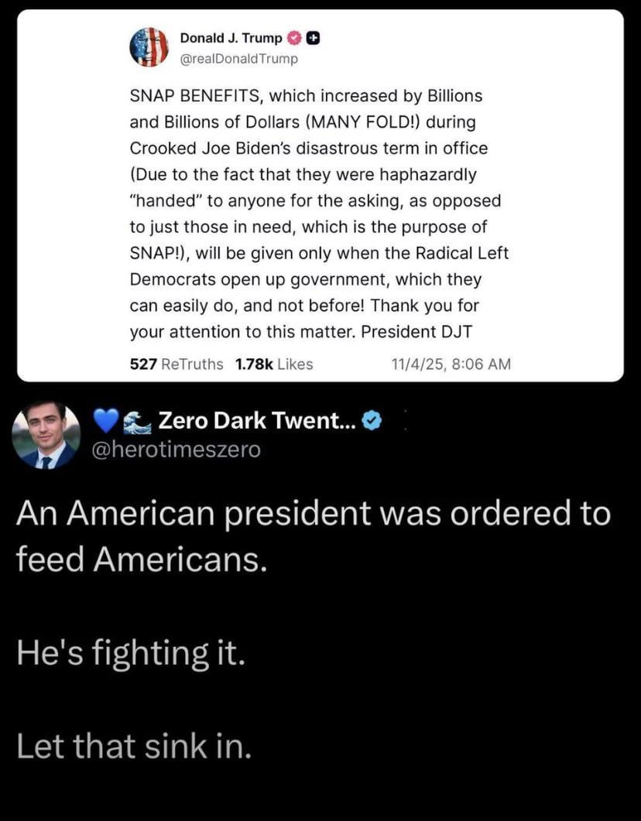Viewport: 641px width, 821px height.
Task: Select the 11/4/25, 8:06 AM timestamp
Action: click(452, 364)
